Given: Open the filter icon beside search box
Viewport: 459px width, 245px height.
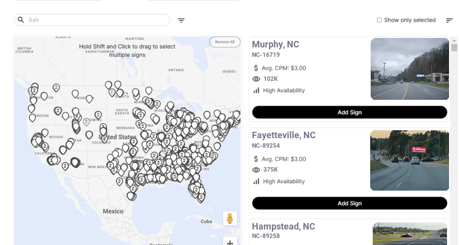Looking at the screenshot, I should [182, 20].
